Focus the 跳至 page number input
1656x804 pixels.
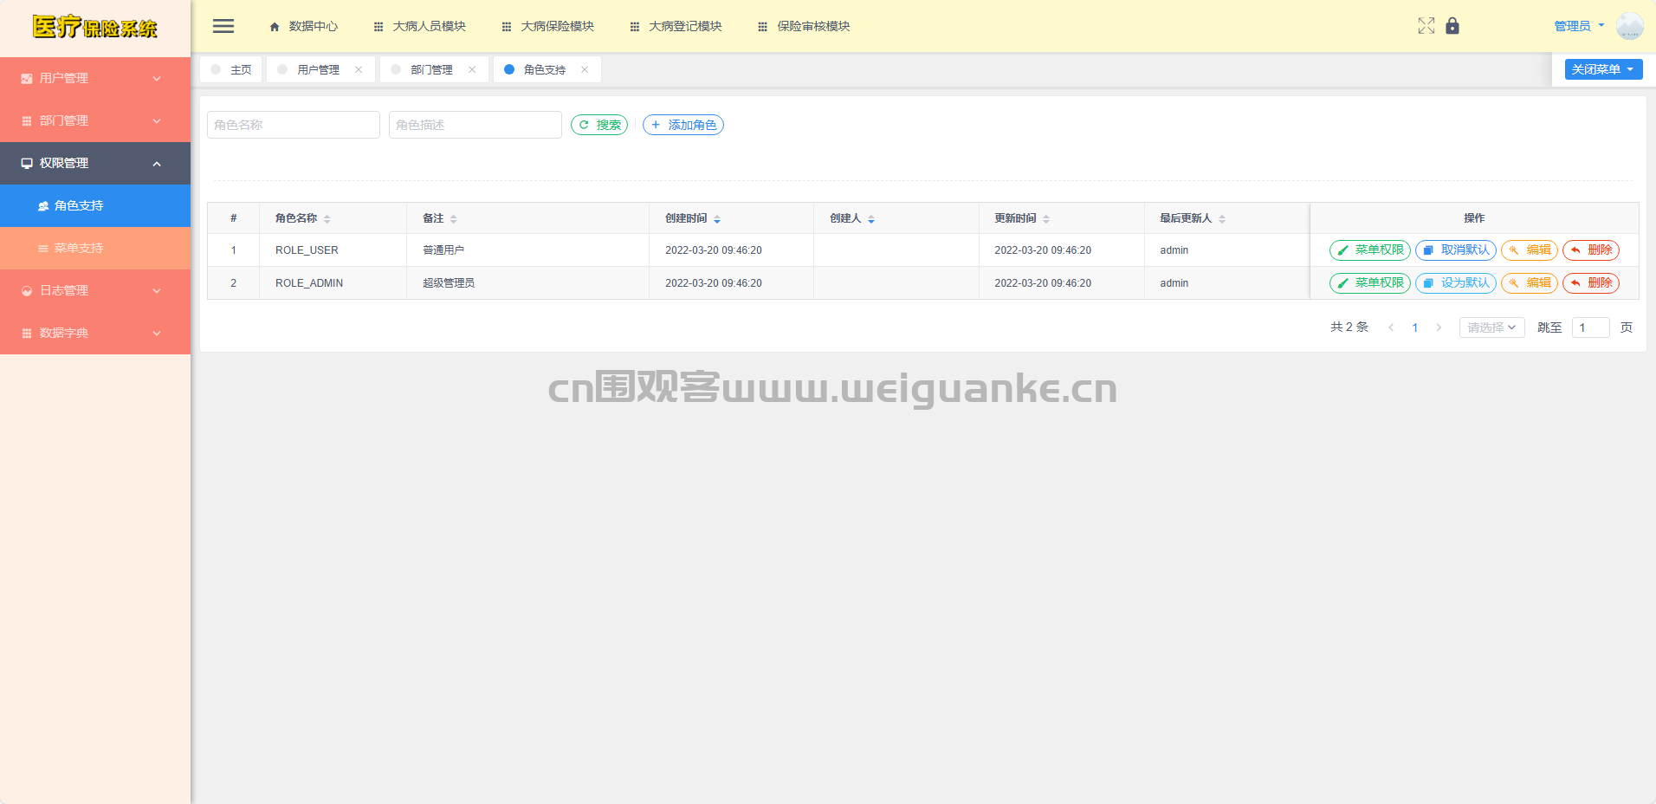(1590, 327)
